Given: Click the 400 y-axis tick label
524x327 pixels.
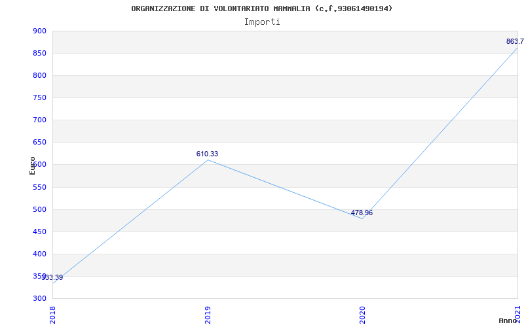Looking at the screenshot, I should point(39,254).
